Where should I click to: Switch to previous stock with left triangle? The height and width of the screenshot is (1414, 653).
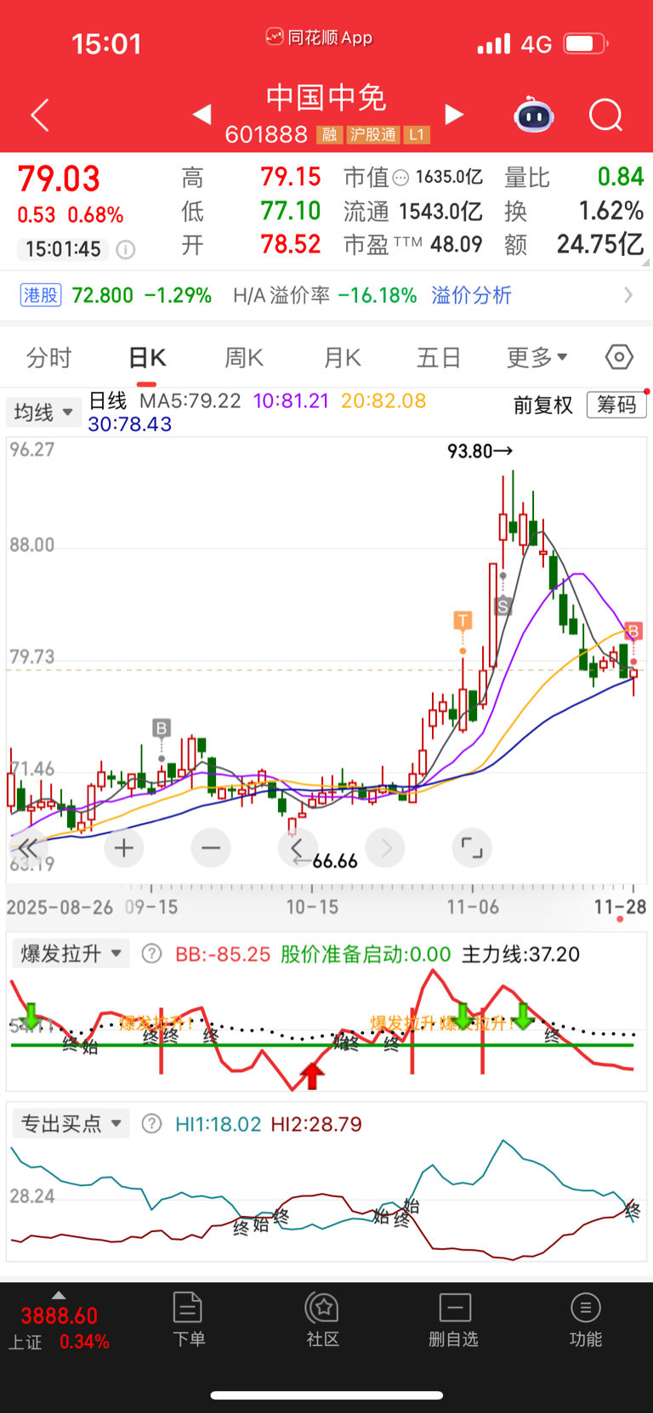(x=202, y=114)
